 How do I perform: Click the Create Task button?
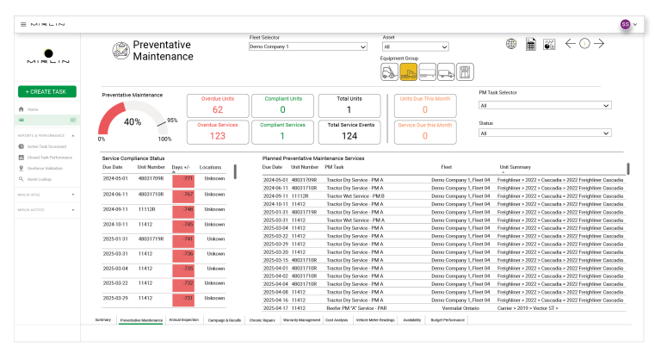click(47, 91)
